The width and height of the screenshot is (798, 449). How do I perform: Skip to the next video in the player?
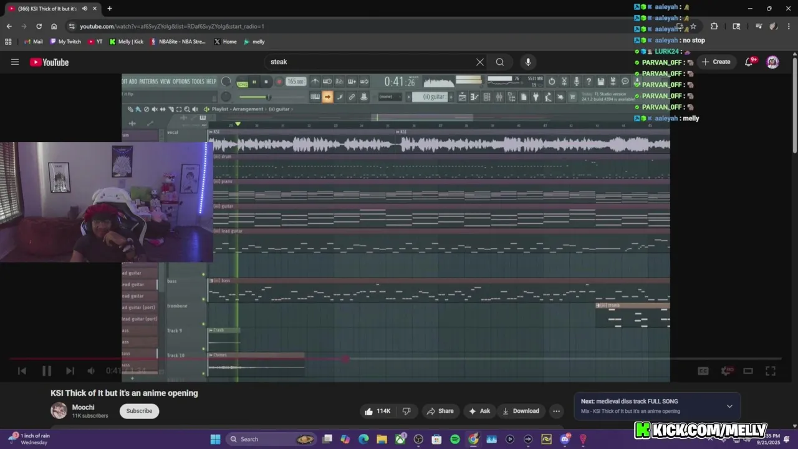(x=70, y=371)
